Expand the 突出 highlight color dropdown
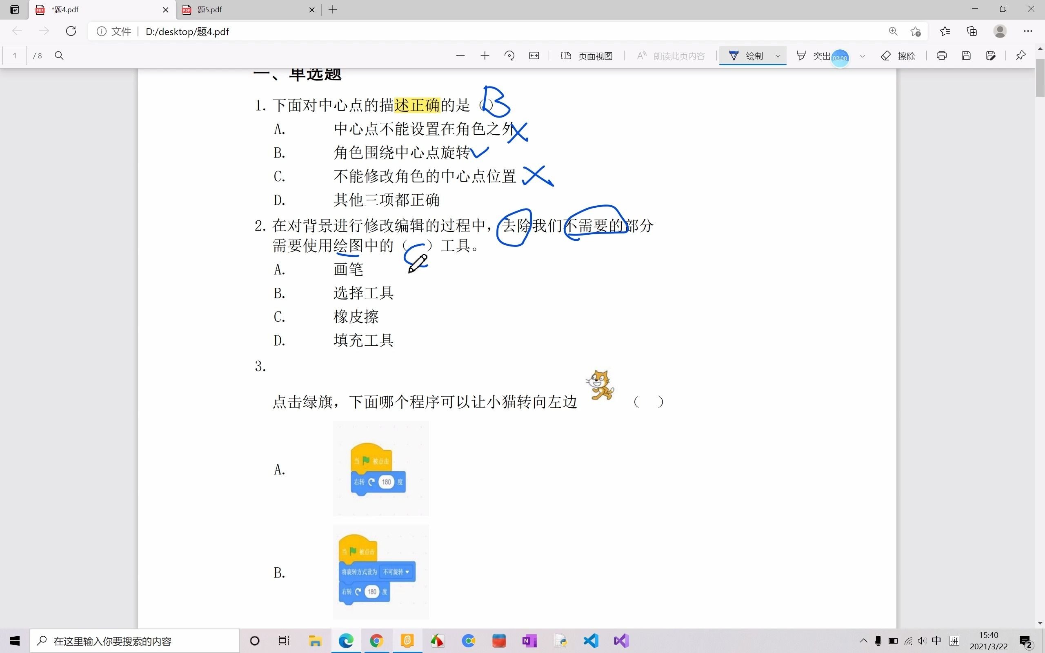This screenshot has height=653, width=1045. [x=863, y=56]
